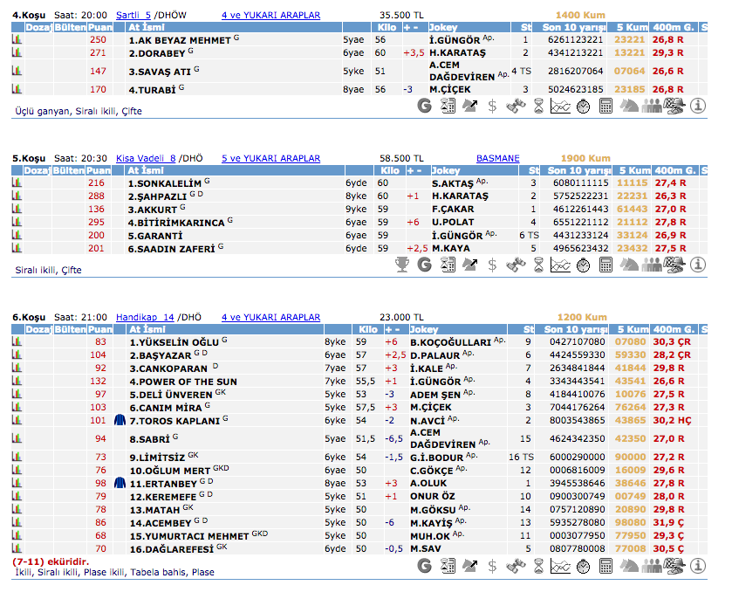The image size is (732, 592).
Task: Click the bar chart icon beside SONKALELİM
Action: pyautogui.click(x=16, y=182)
